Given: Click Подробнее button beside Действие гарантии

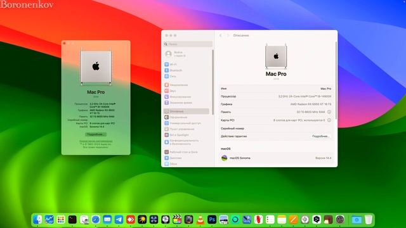Looking at the screenshot, I should click(x=320, y=136).
